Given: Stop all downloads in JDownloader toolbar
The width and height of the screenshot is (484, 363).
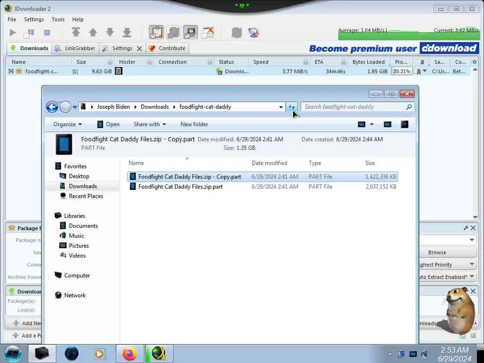Looking at the screenshot, I should pos(47,33).
